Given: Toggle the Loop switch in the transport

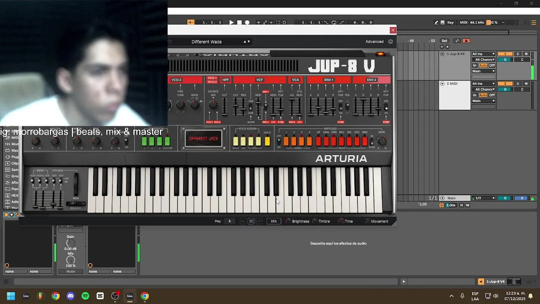Looking at the screenshot, I should tap(334, 22).
